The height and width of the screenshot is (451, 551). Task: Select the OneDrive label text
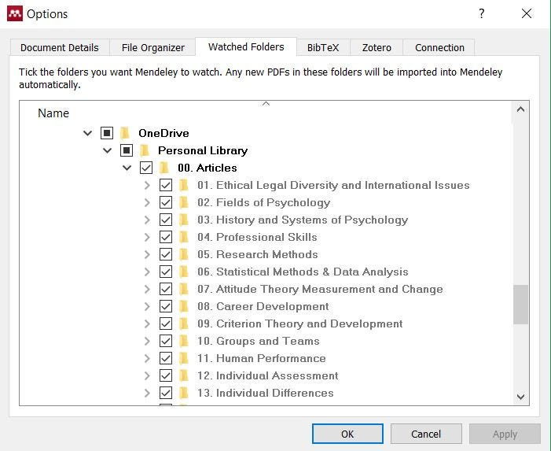click(x=163, y=133)
